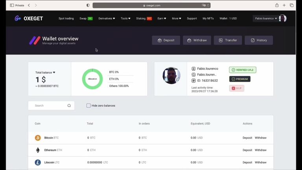Click the In orders column header

(x=144, y=124)
